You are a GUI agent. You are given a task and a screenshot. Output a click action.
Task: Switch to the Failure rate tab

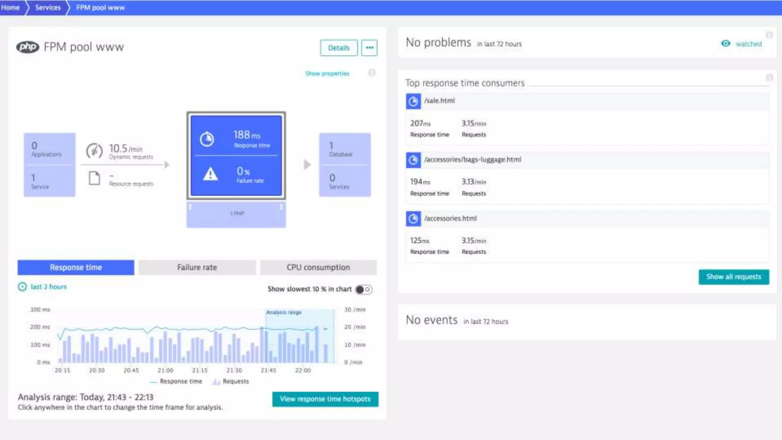[x=197, y=267]
